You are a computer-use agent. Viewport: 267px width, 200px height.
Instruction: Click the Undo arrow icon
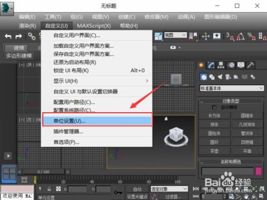[x=8, y=36]
